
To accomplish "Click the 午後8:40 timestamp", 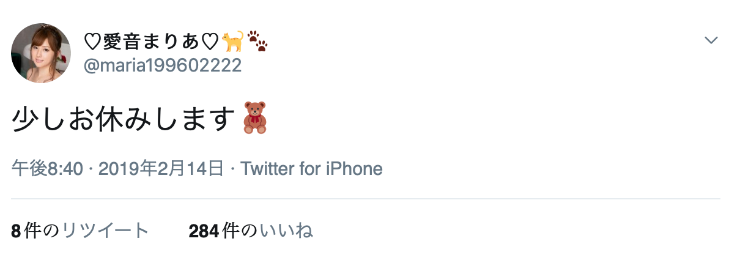I will 47,169.
